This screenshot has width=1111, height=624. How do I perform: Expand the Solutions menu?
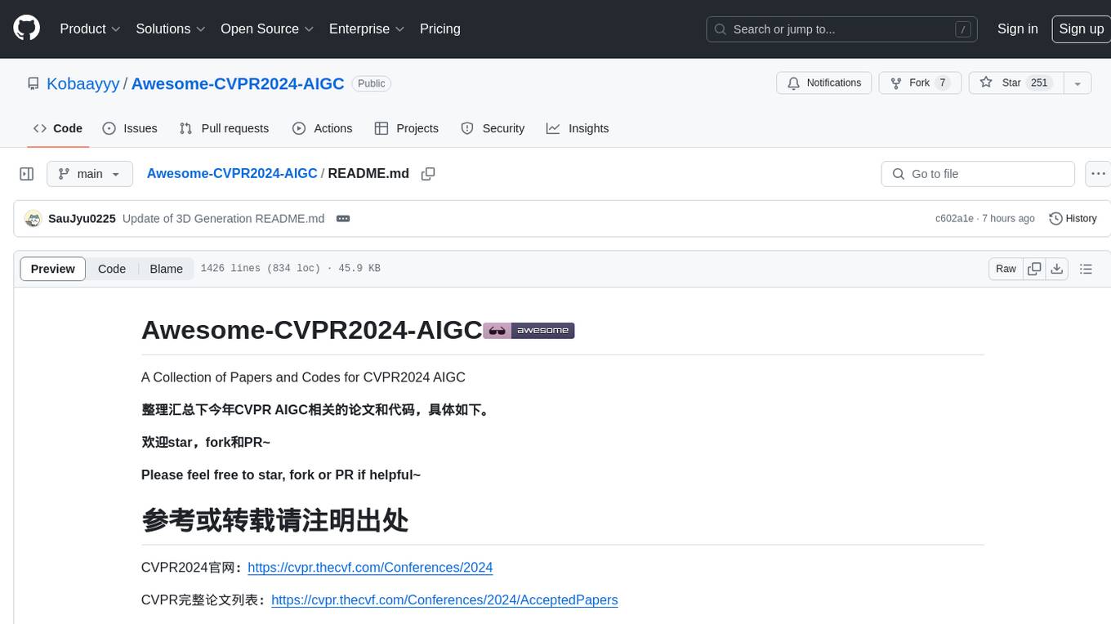(x=169, y=29)
